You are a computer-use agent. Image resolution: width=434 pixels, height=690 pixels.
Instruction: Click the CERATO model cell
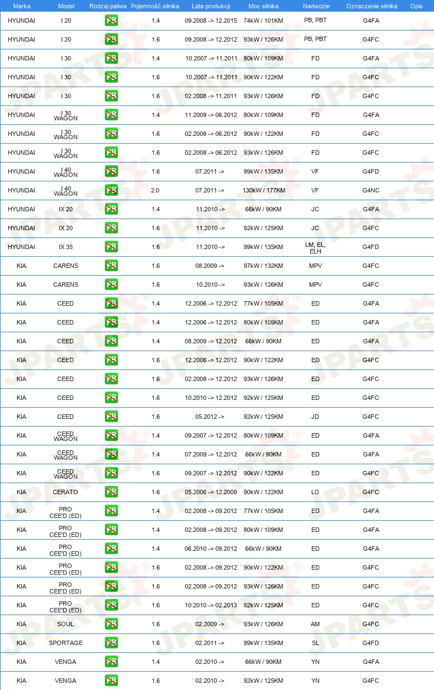65,492
